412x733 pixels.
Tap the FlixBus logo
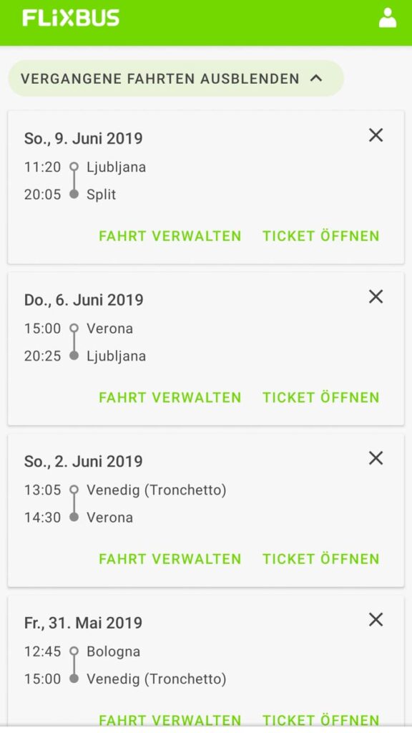(x=71, y=18)
